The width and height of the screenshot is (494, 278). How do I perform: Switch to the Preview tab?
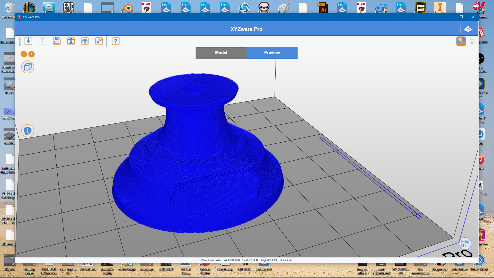coord(272,53)
